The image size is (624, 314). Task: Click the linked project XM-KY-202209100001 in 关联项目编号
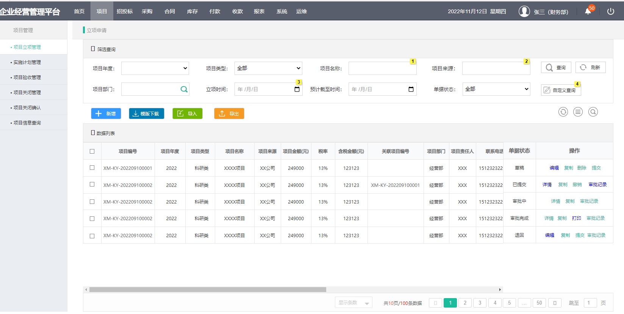pyautogui.click(x=395, y=185)
